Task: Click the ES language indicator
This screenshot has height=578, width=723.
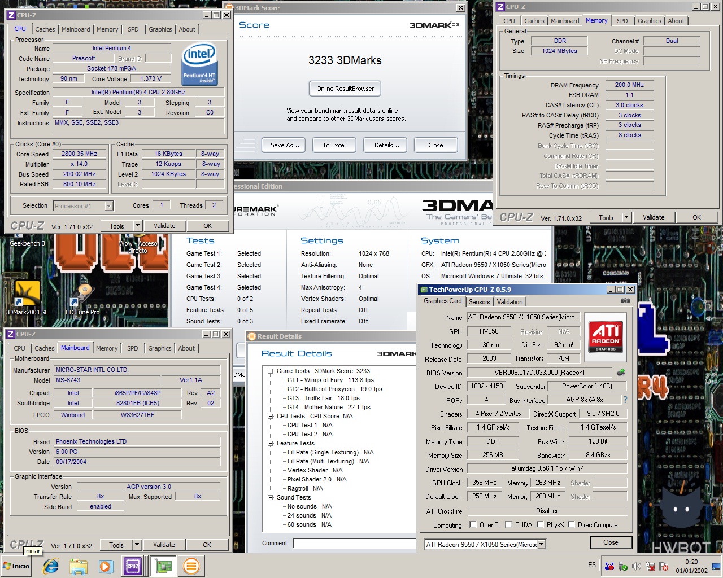Action: [592, 565]
